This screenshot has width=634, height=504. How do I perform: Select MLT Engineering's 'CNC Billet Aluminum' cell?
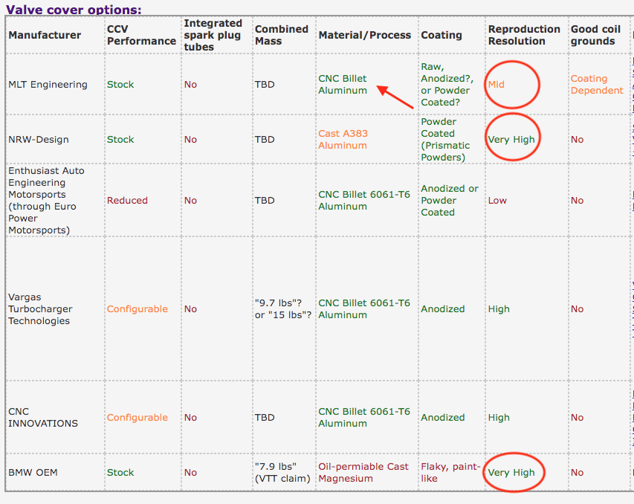[343, 85]
